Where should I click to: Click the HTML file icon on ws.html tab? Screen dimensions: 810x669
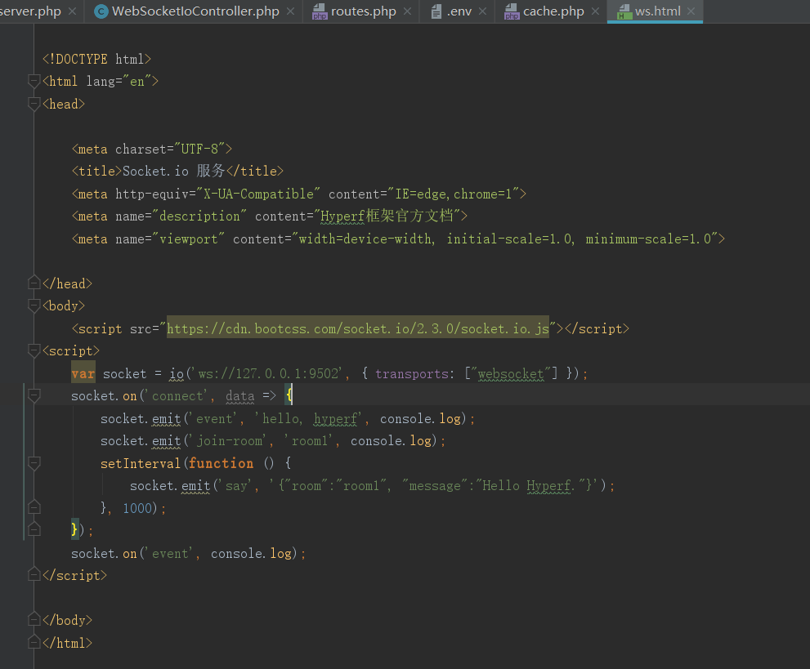[624, 11]
